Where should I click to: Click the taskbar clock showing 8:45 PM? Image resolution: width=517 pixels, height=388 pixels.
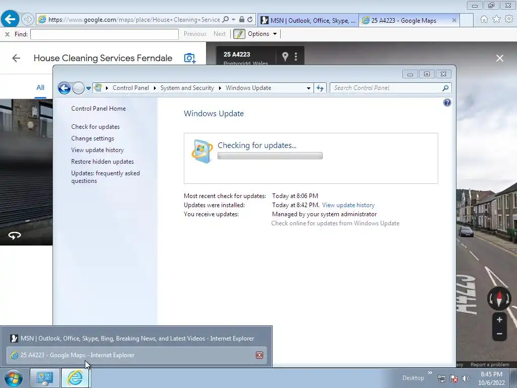tap(491, 378)
